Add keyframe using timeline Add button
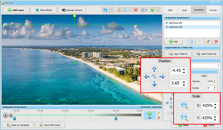This screenshot has height=130, width=223. (x=150, y=115)
